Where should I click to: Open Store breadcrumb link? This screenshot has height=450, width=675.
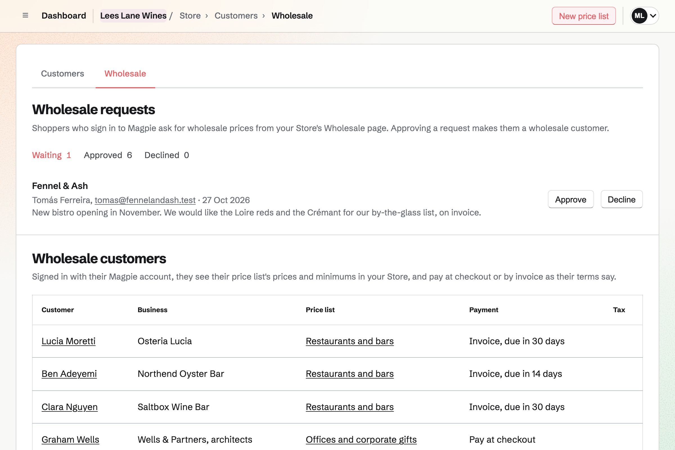[x=190, y=15]
